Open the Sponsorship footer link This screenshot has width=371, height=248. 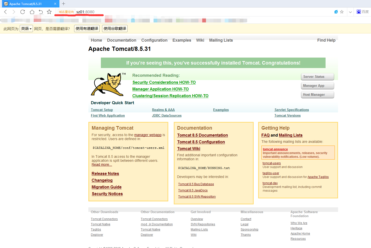pos(249,230)
